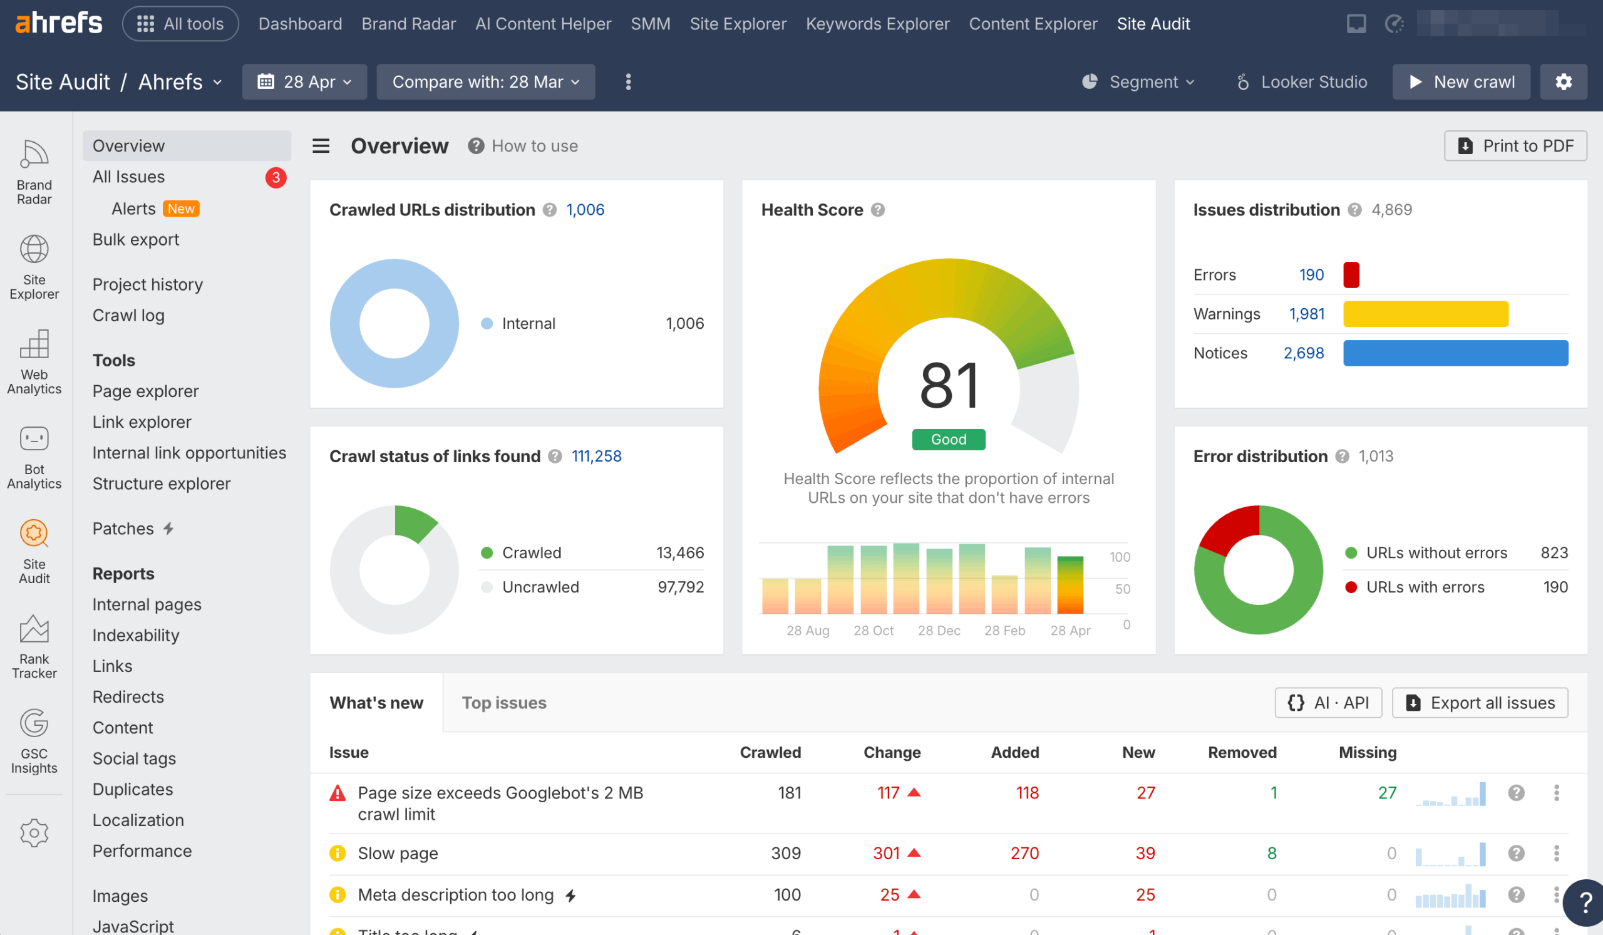The height and width of the screenshot is (935, 1603).
Task: Open Looker Studio link
Action: (1301, 81)
